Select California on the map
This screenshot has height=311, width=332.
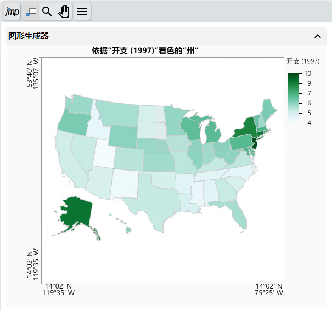[67, 161]
